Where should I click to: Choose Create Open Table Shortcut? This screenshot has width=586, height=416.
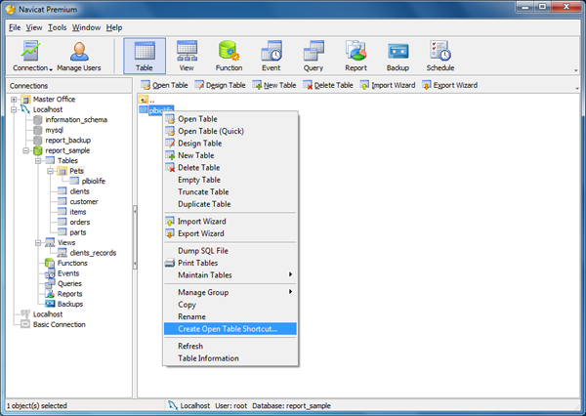pyautogui.click(x=230, y=329)
